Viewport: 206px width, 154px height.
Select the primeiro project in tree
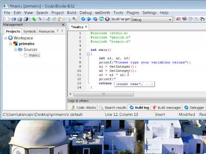tap(27, 44)
